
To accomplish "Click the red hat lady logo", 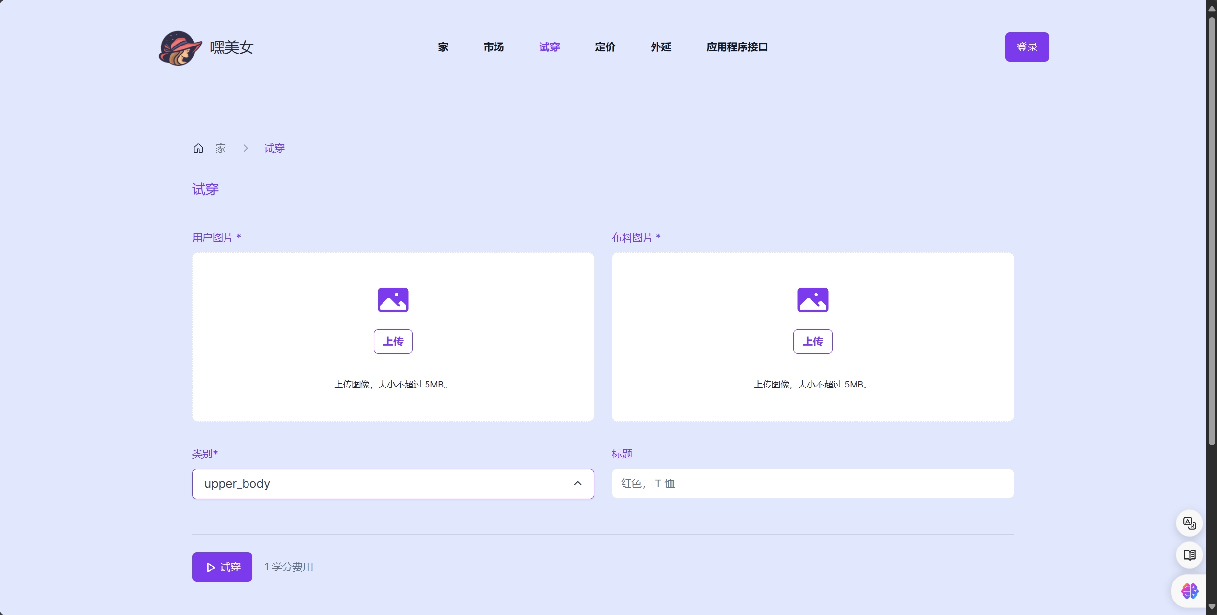I will [180, 47].
